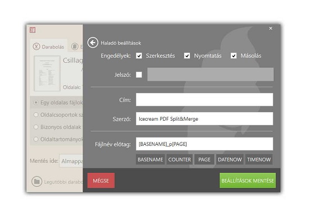This screenshot has width=309, height=211.
Task: Select the Oldalcsoportok radio option
Action: [36, 114]
